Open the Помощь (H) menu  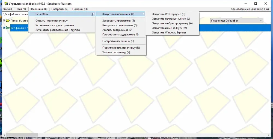click(80, 9)
